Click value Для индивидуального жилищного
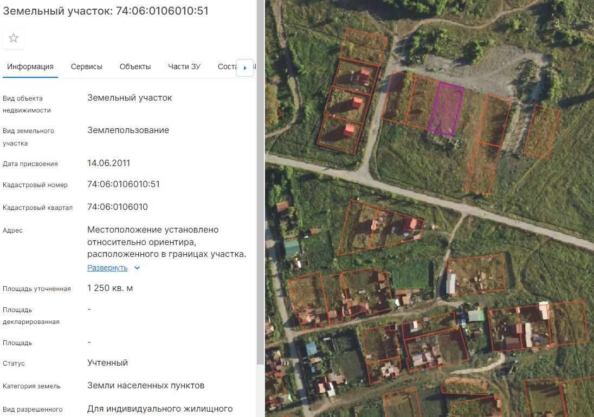This screenshot has width=594, height=417. pyautogui.click(x=160, y=409)
